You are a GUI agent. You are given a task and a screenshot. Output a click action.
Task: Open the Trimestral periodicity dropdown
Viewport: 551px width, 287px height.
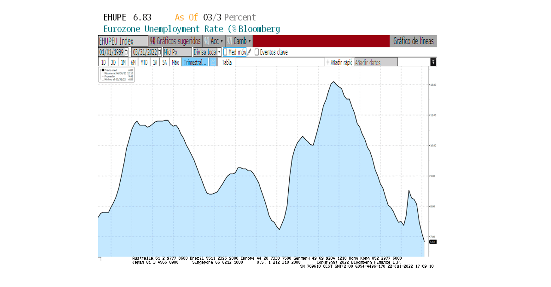coord(195,62)
